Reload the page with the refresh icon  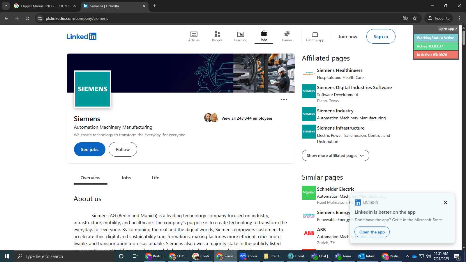coord(27,18)
